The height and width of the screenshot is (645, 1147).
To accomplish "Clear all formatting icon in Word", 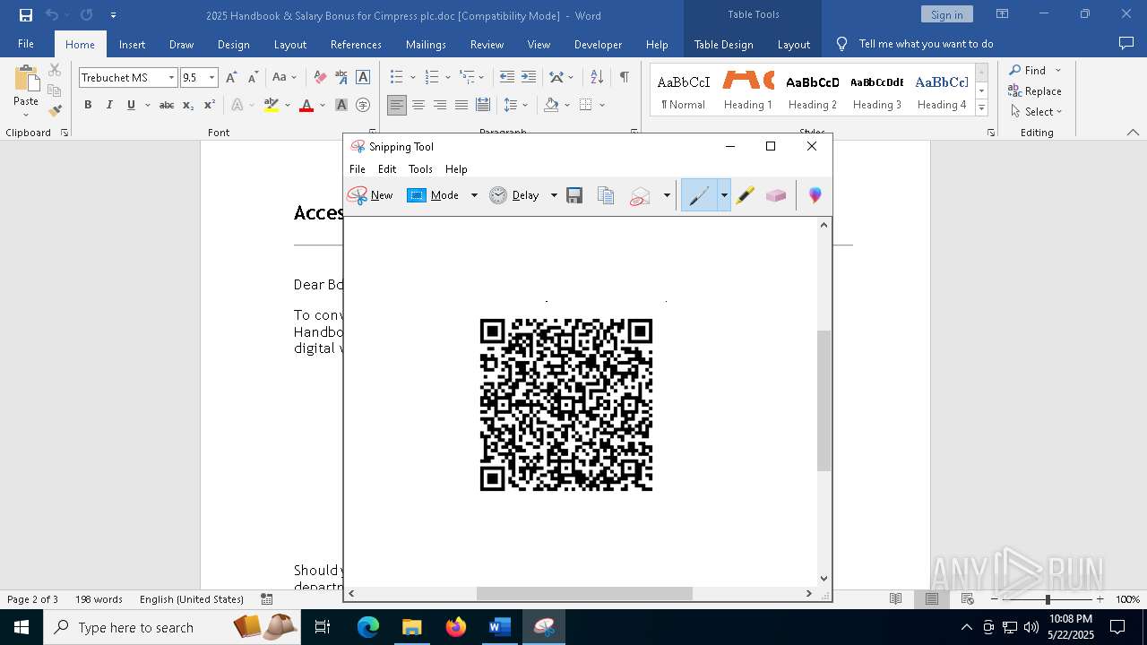I will coord(320,77).
